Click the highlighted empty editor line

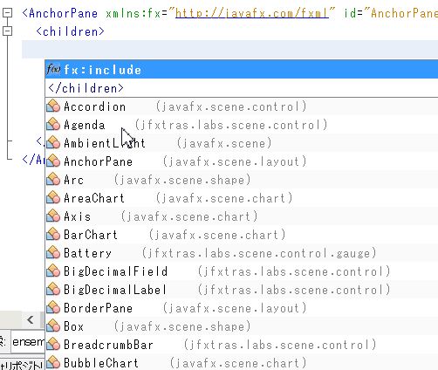point(229,50)
